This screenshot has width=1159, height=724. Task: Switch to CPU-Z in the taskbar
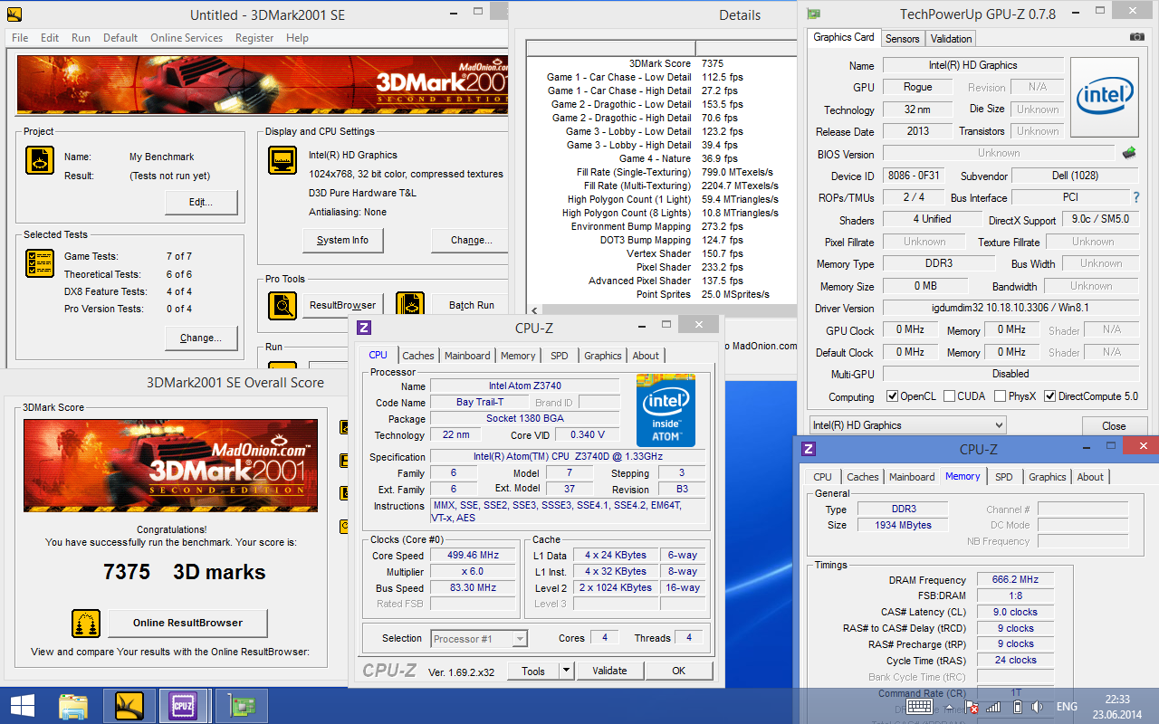(x=184, y=705)
